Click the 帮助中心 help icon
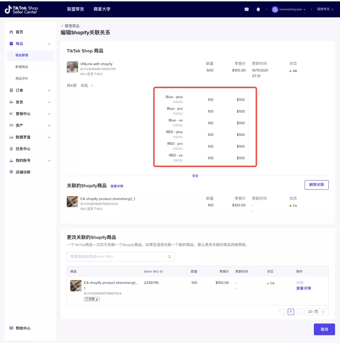340x343 pixels. point(11,328)
